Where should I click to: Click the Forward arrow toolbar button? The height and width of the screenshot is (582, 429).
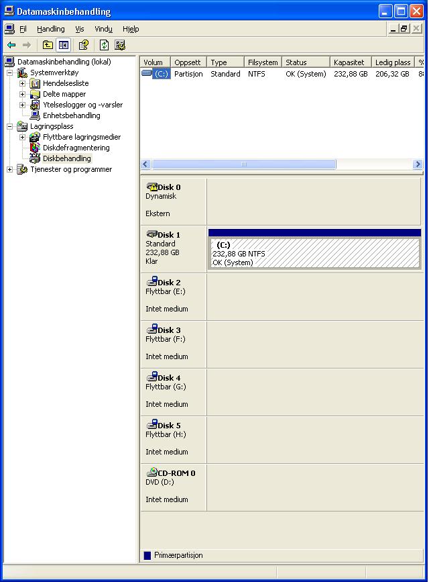pos(27,45)
